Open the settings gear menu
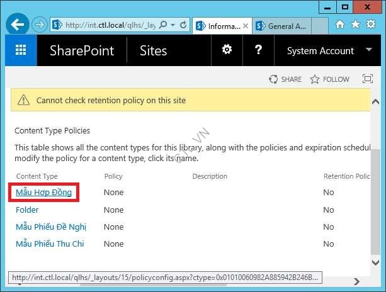The height and width of the screenshot is (292, 386). [x=227, y=50]
